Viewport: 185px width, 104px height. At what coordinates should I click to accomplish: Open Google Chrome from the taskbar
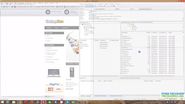click(20, 102)
